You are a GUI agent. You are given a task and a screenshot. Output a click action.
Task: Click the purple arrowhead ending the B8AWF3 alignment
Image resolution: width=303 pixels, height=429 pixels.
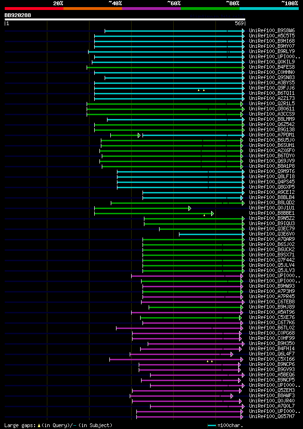232,396
